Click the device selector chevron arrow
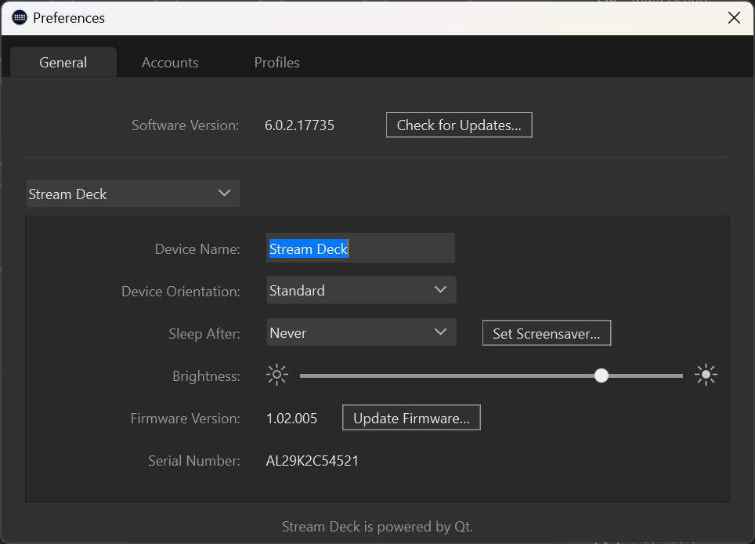This screenshot has height=544, width=755. [224, 193]
